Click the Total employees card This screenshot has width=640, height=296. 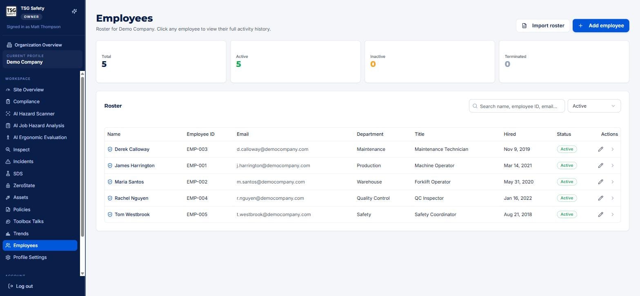(161, 62)
